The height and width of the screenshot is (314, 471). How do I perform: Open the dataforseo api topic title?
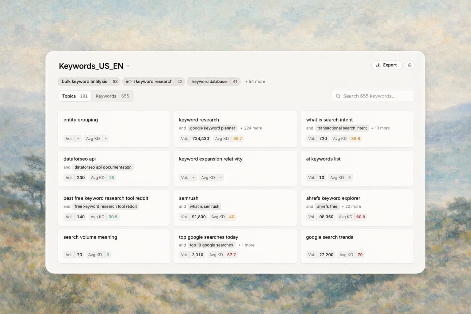pyautogui.click(x=80, y=159)
